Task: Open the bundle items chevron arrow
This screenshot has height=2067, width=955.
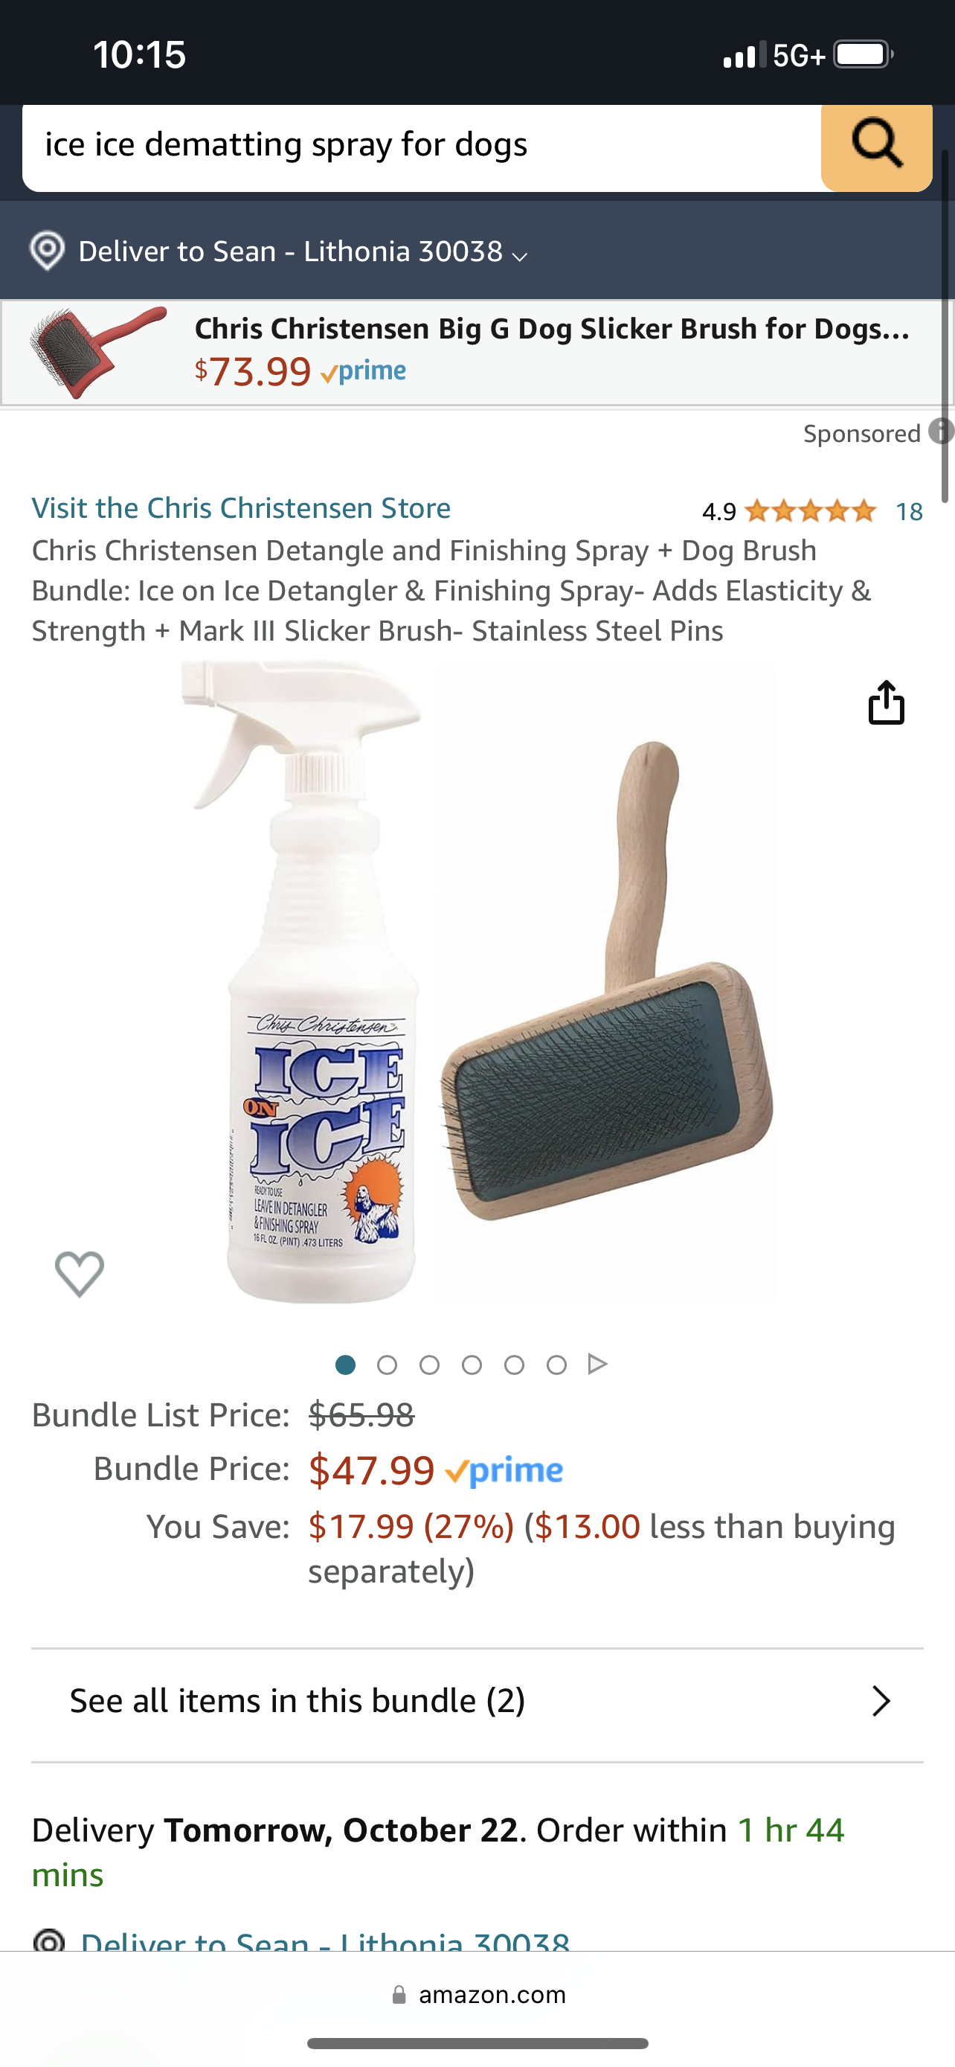Action: tap(881, 1700)
